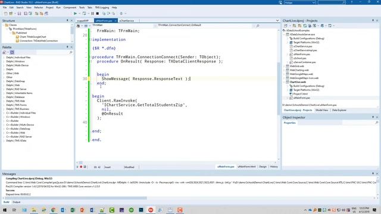Viewport: 381px width, 214px height.
Task: Click the Object Inspector search magnifier
Action: [377, 123]
